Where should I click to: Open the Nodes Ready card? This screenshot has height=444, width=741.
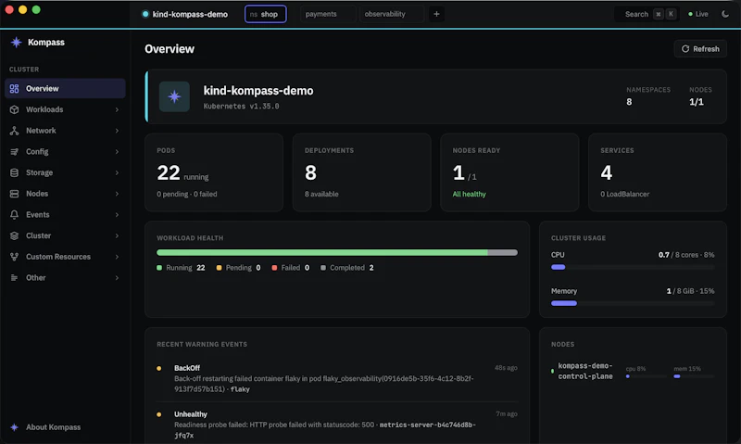pyautogui.click(x=510, y=172)
